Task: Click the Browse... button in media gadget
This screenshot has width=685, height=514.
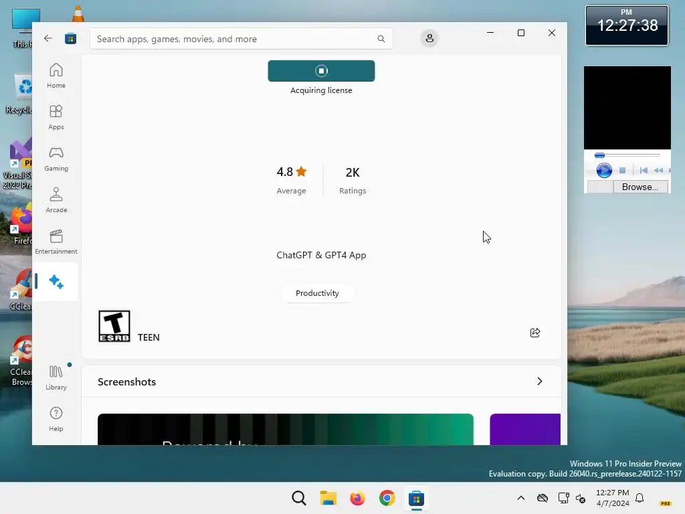Action: (x=640, y=187)
